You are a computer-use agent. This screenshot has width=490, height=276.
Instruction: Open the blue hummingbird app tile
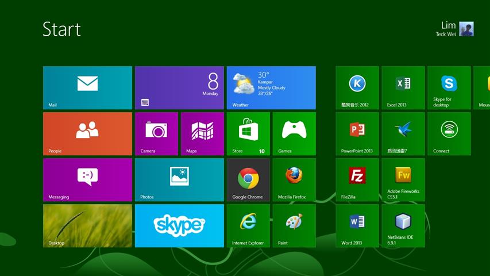[403, 133]
